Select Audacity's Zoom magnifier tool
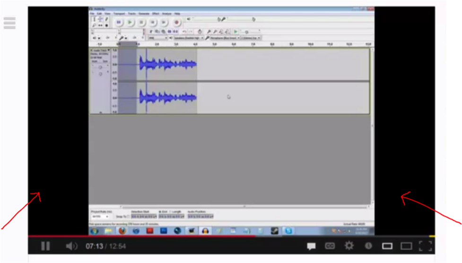 pos(94,25)
